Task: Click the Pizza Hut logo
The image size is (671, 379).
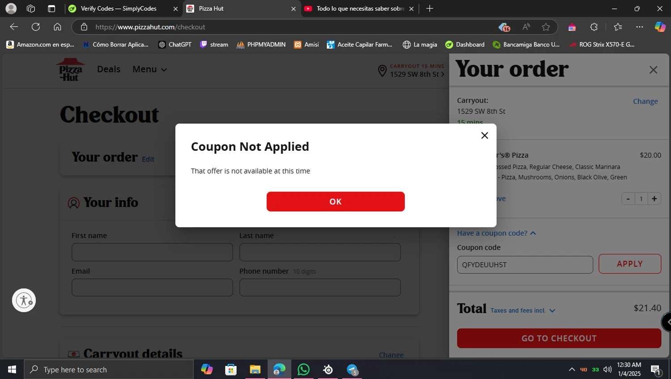Action: click(70, 70)
